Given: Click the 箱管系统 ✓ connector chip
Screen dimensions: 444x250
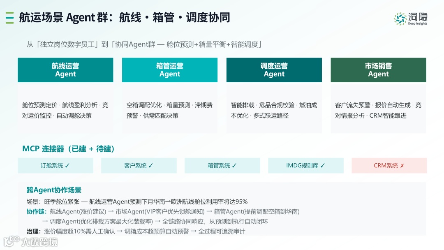Looking at the screenshot, I should click(x=222, y=166).
